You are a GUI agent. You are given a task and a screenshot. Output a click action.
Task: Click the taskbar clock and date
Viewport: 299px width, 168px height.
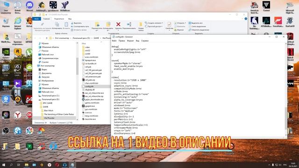click(x=293, y=165)
